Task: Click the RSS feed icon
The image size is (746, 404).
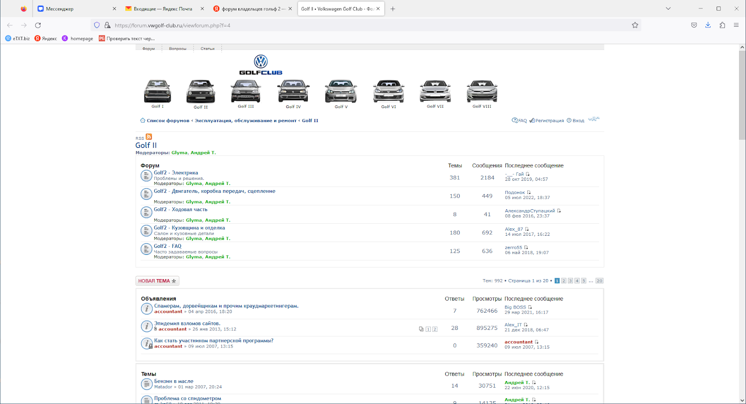Action: [149, 137]
